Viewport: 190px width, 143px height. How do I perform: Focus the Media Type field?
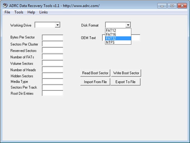point(53,81)
